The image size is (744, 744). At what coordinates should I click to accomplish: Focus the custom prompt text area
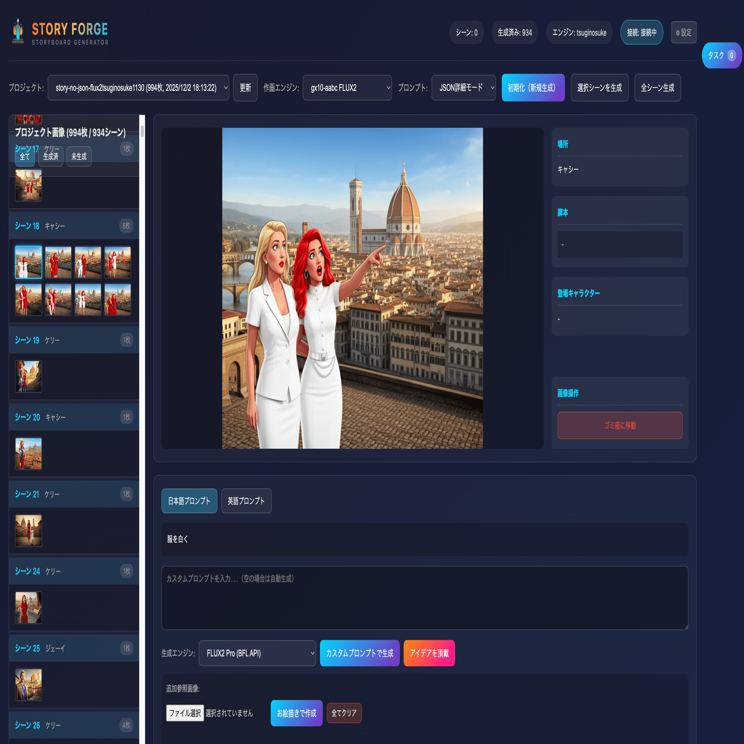pos(424,598)
